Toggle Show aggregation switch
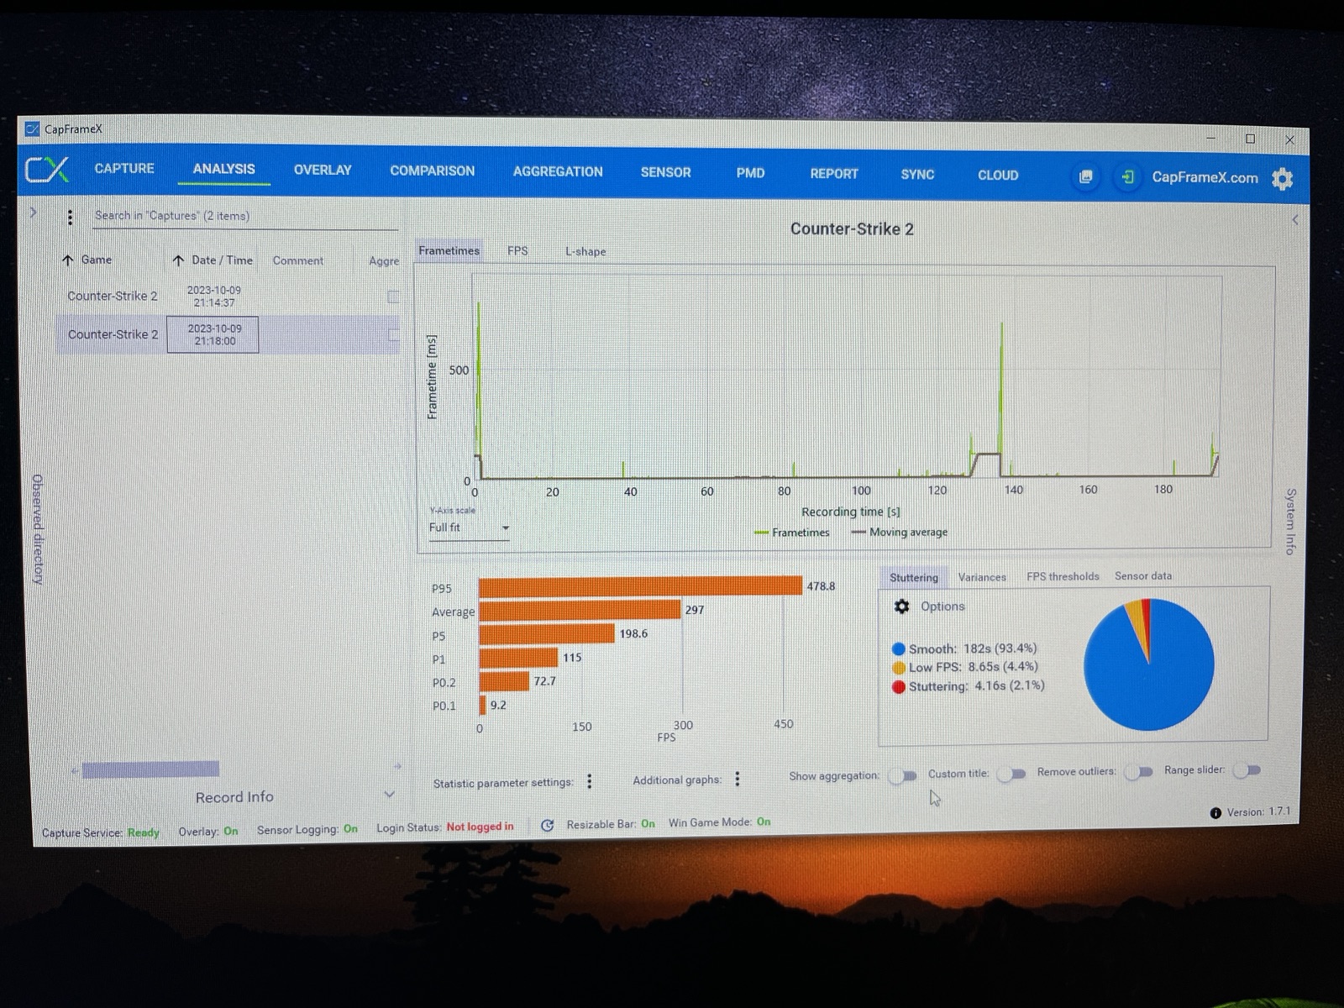The image size is (1344, 1008). pos(903,775)
